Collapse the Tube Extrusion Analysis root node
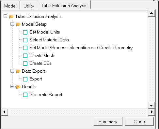The image size is (159, 129). 5,16
